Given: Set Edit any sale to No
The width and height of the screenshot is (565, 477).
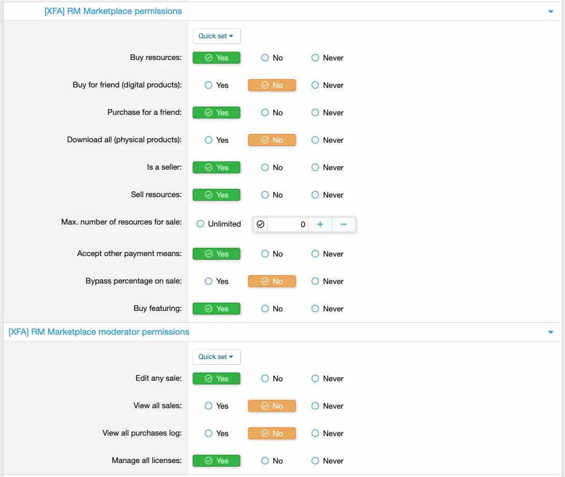Looking at the screenshot, I should tap(265, 379).
